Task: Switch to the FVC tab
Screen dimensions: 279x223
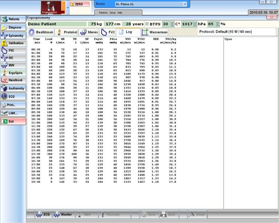Action: pyautogui.click(x=108, y=32)
